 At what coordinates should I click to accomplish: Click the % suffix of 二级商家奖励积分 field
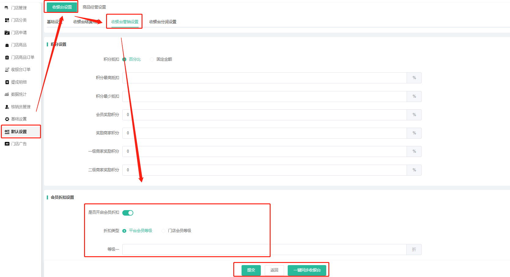click(414, 170)
